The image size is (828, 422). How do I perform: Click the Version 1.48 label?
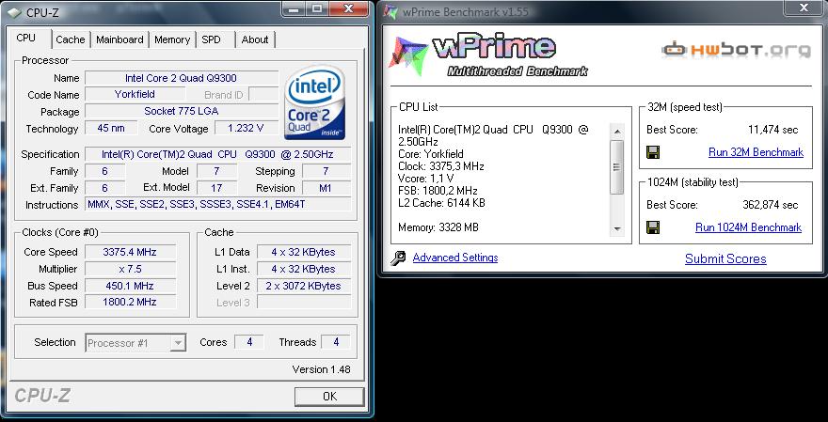(321, 369)
